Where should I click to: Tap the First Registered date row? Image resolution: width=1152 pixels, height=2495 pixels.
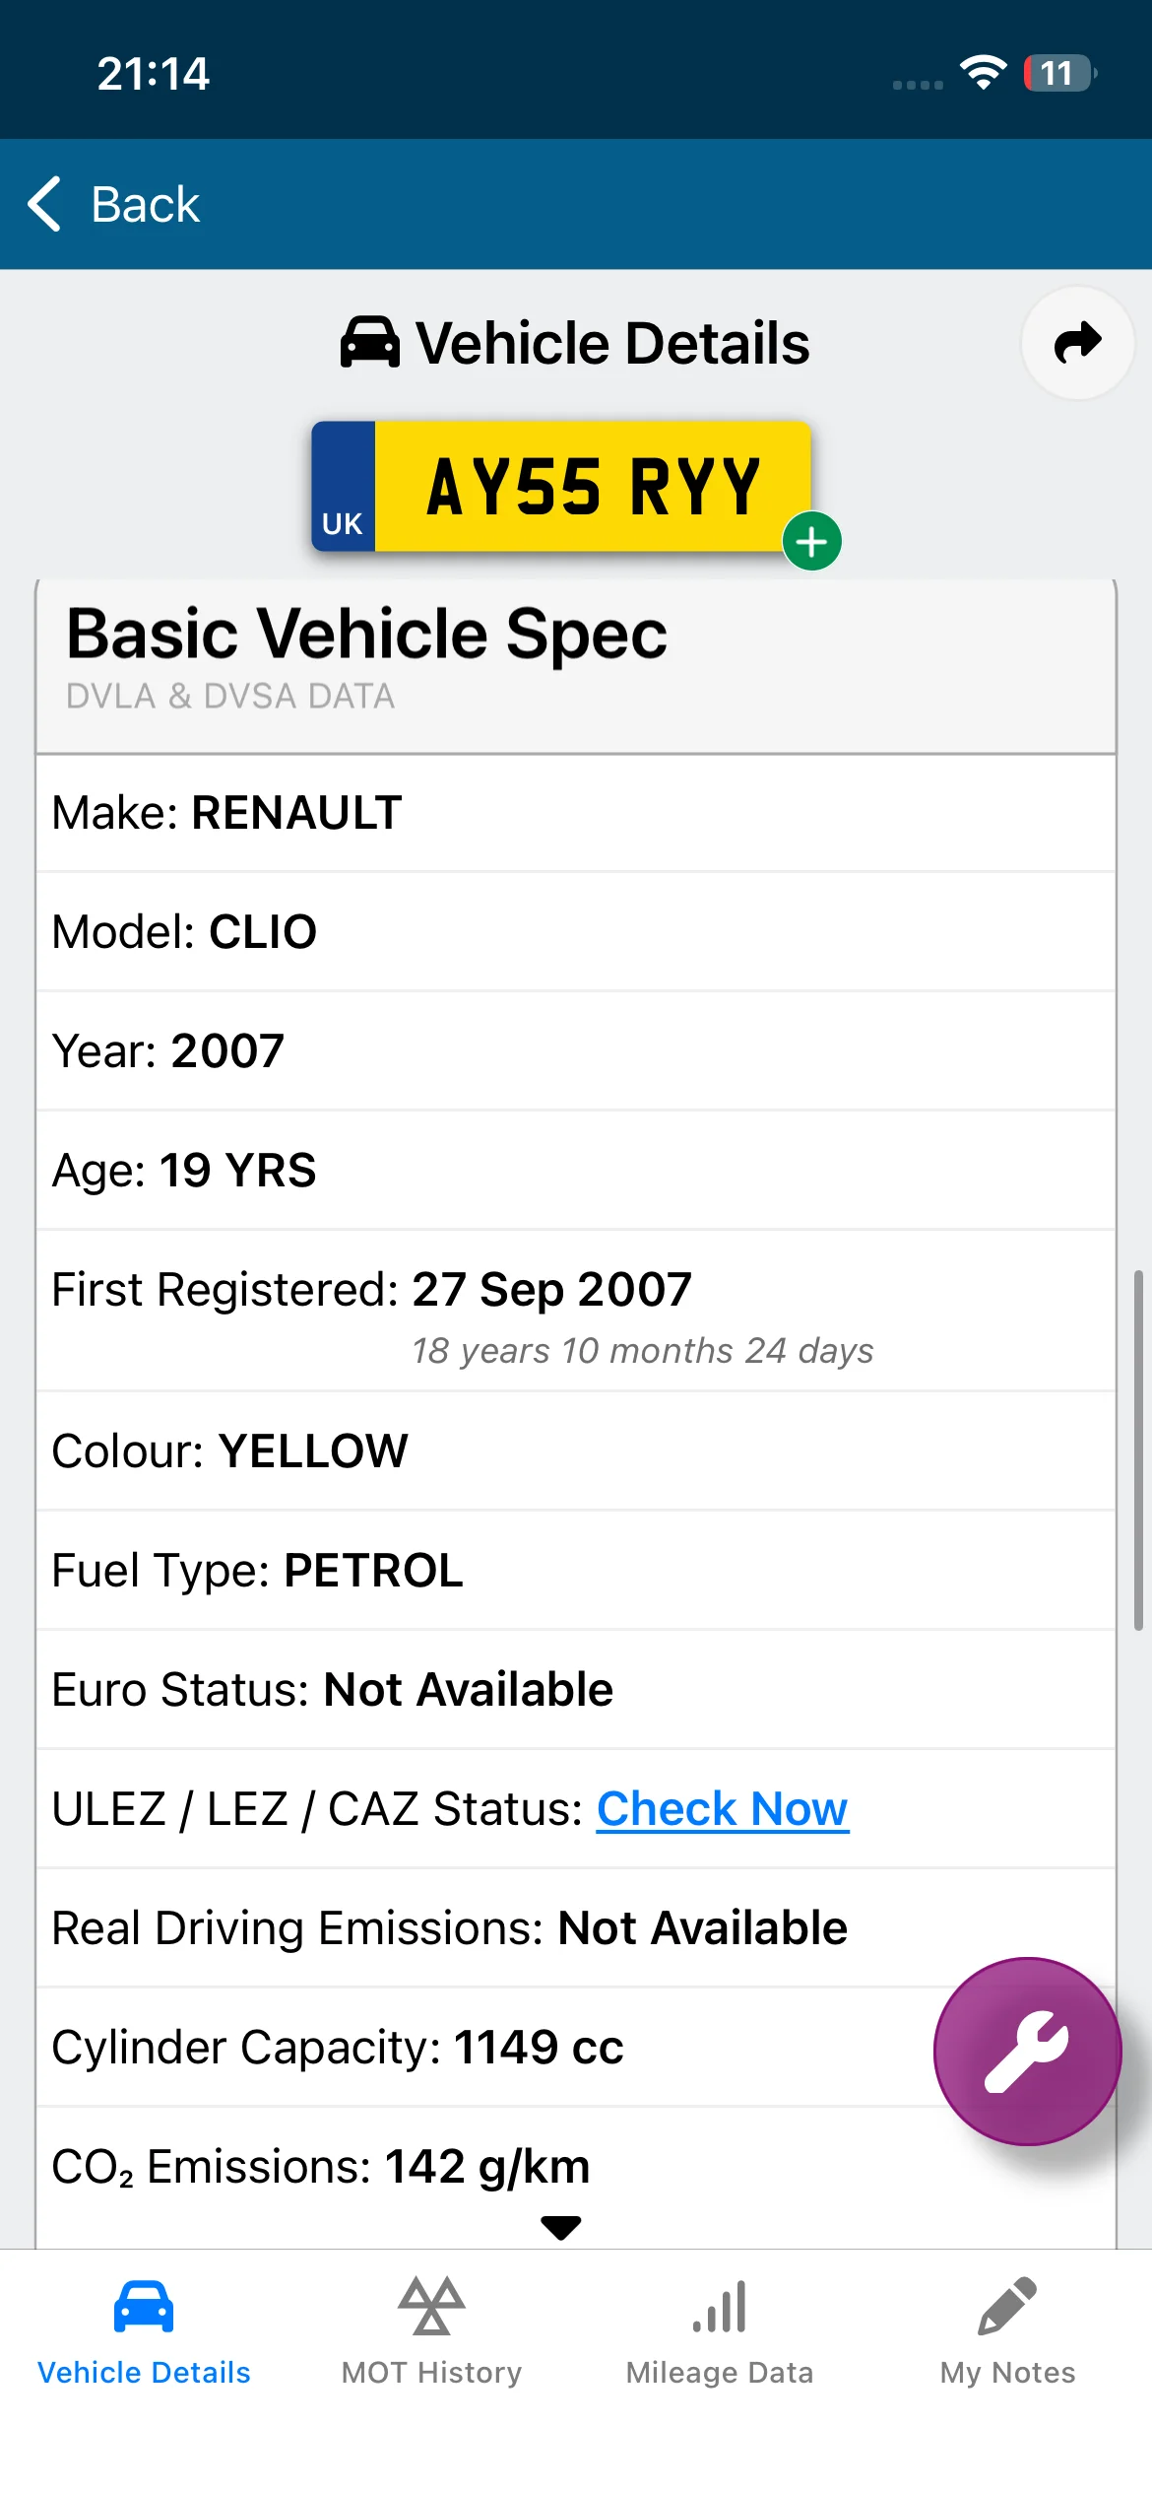tap(576, 1311)
